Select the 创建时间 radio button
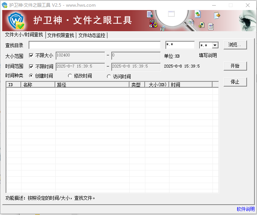The height and width of the screenshot is (215, 257). (31, 76)
